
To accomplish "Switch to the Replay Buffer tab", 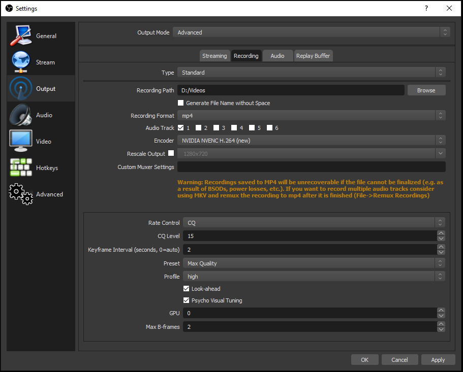I will pos(313,56).
